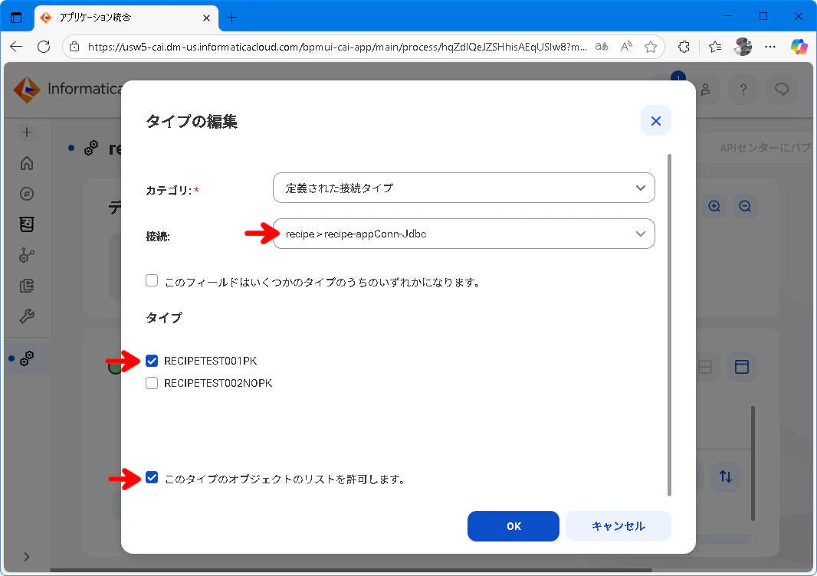Select the アプリケーション統合 browser tab

point(126,18)
